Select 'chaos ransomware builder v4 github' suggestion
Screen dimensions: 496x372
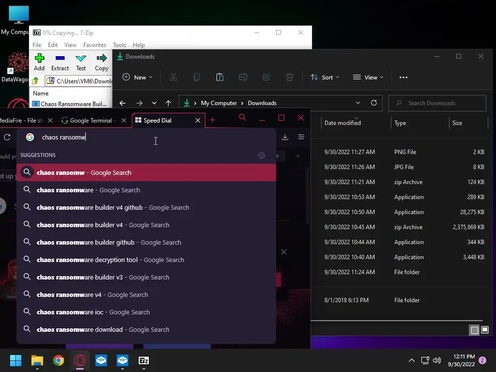click(x=146, y=207)
